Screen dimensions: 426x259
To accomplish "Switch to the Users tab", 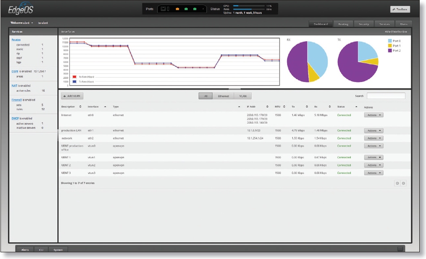I will point(404,24).
